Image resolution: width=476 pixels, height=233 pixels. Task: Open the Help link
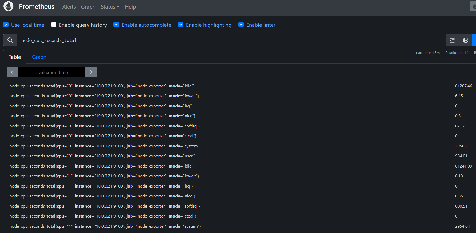(130, 7)
